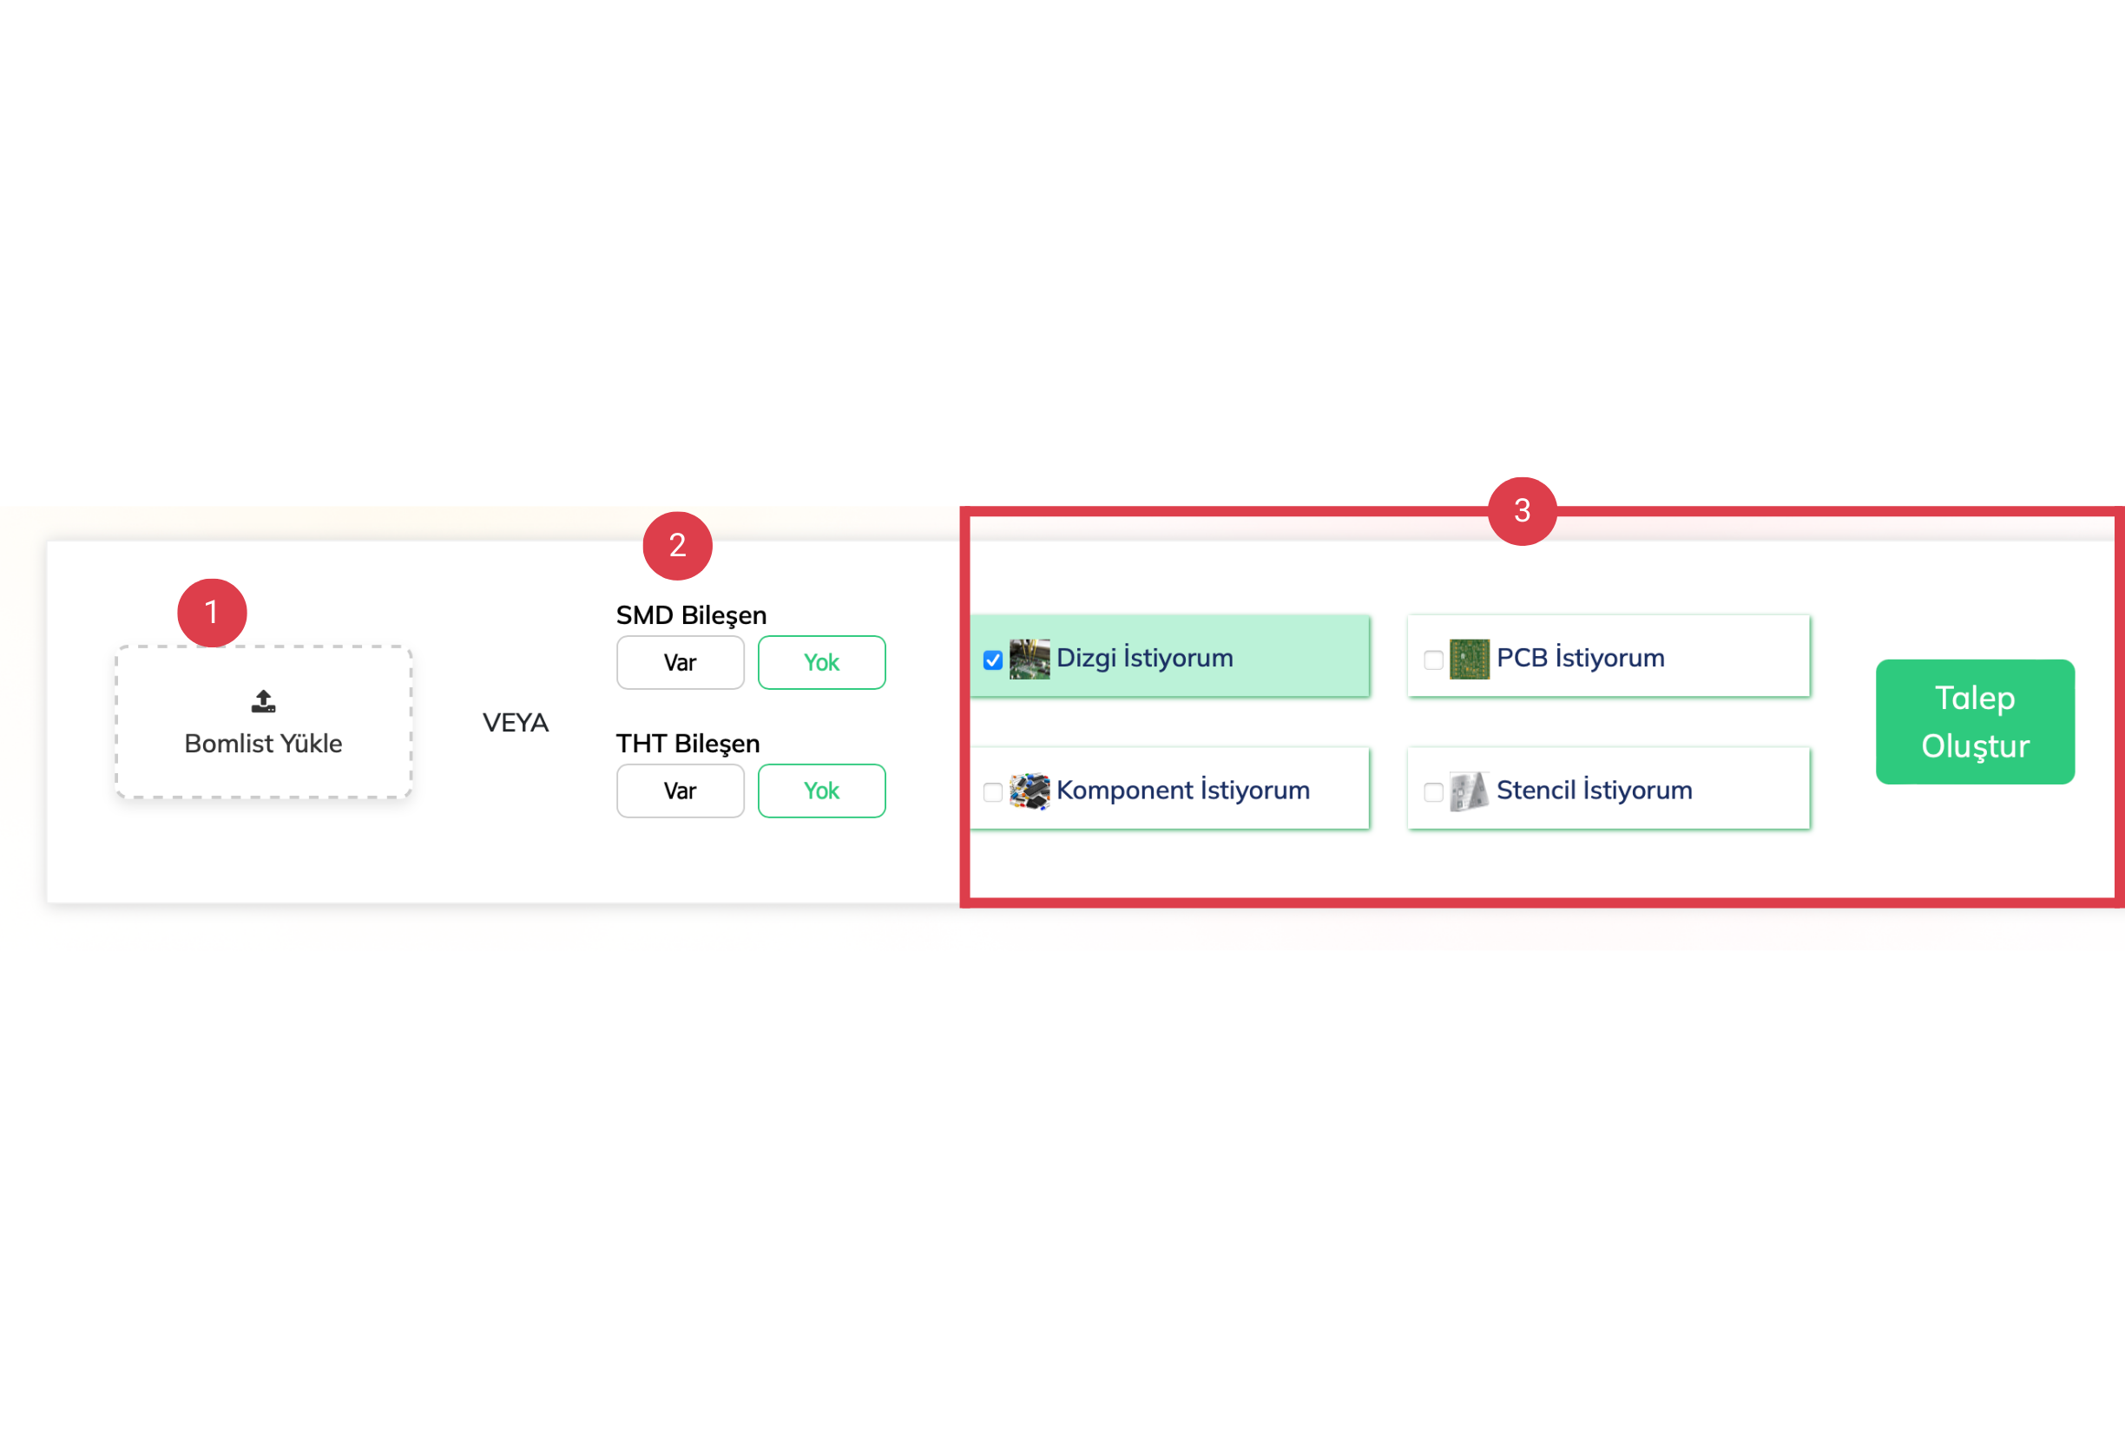Image resolution: width=2125 pixels, height=1444 pixels.
Task: Select Var under SMD Bileşen
Action: click(x=681, y=663)
